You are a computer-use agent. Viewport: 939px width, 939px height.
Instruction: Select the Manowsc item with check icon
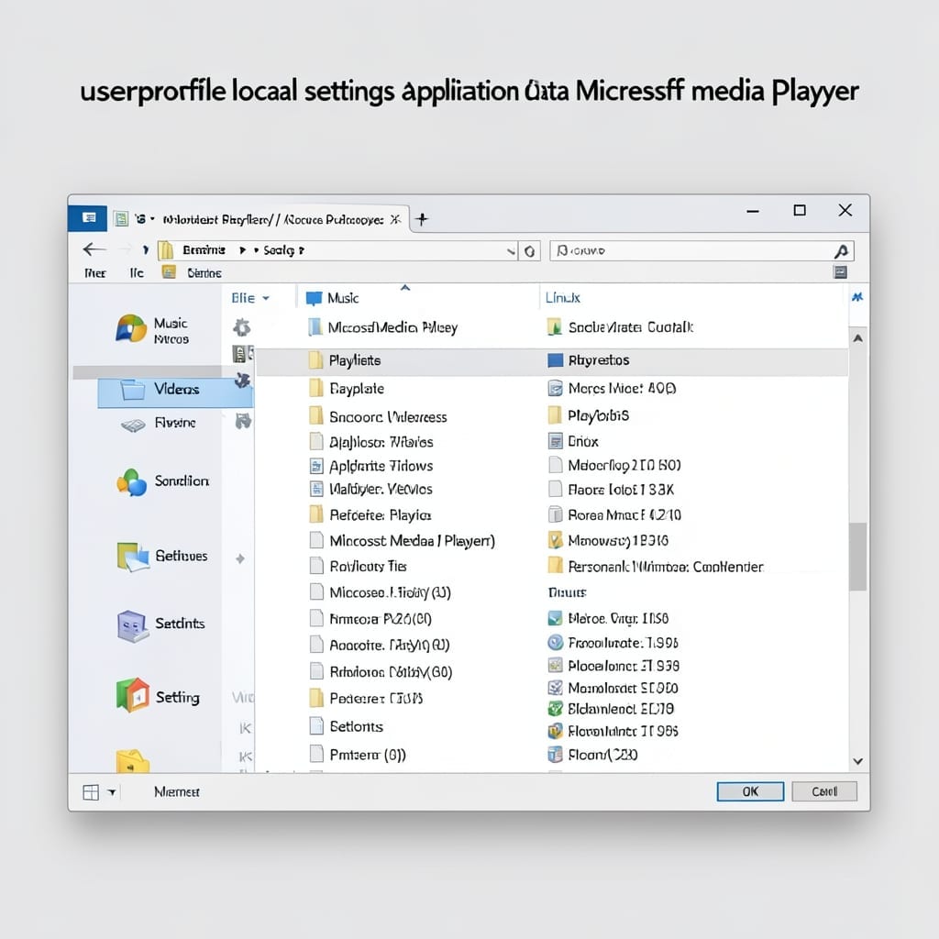(x=608, y=541)
